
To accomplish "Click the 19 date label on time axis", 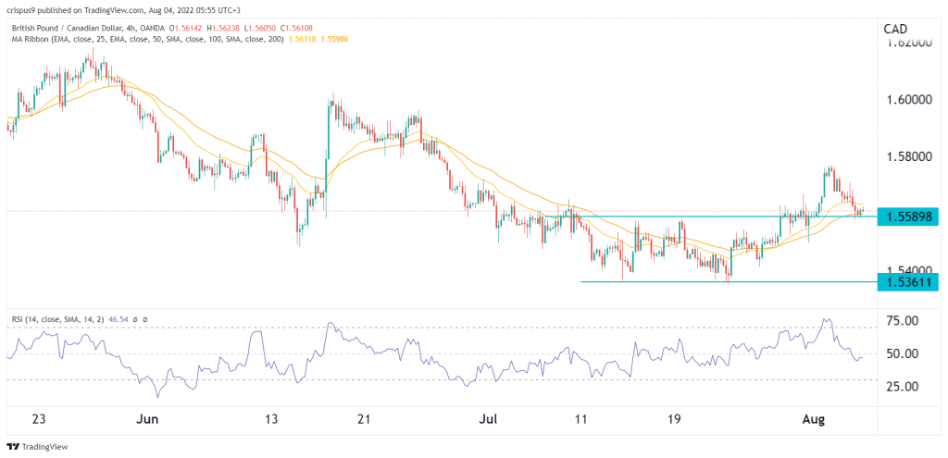I will pos(674,419).
